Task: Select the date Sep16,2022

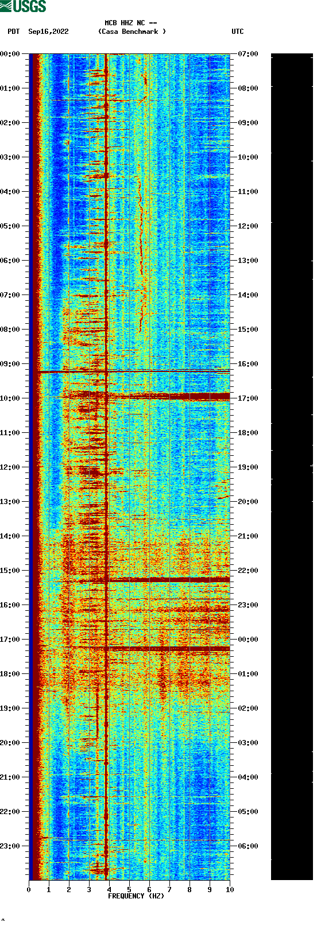Action: [48, 32]
